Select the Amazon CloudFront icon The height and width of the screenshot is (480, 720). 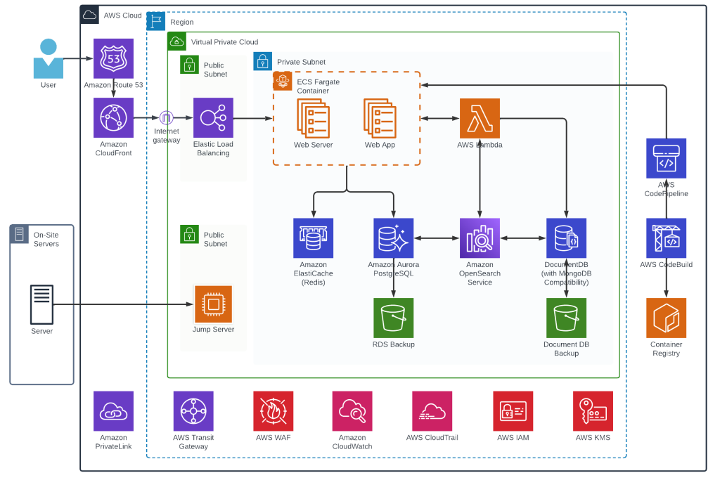[x=113, y=118]
